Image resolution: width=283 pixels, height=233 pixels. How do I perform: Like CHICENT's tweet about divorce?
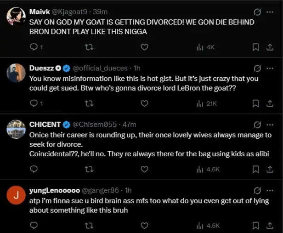pyautogui.click(x=144, y=169)
